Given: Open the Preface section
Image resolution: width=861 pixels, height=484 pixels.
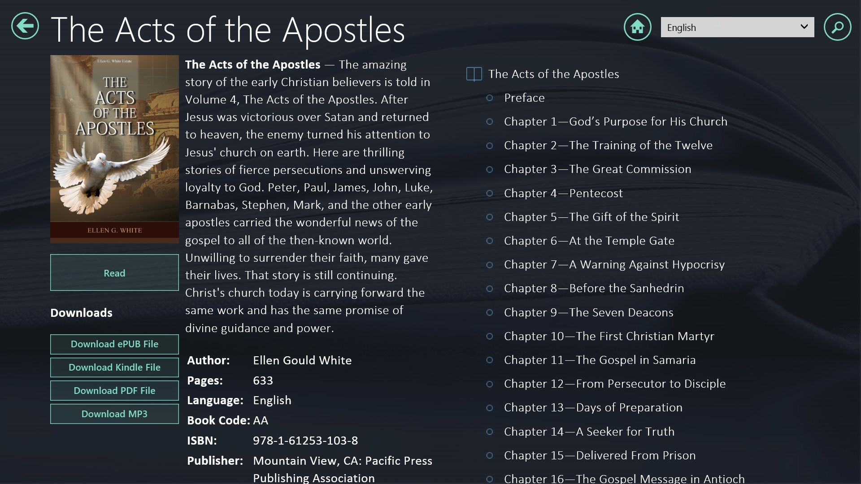Looking at the screenshot, I should point(524,98).
